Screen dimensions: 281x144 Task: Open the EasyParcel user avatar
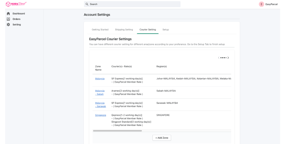262,4
